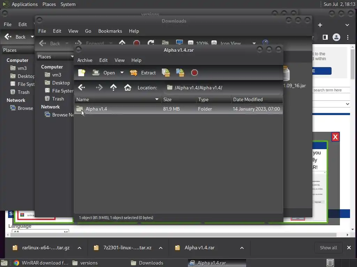Close the Chrome downloads bar
This screenshot has height=267, width=357.
349,248
